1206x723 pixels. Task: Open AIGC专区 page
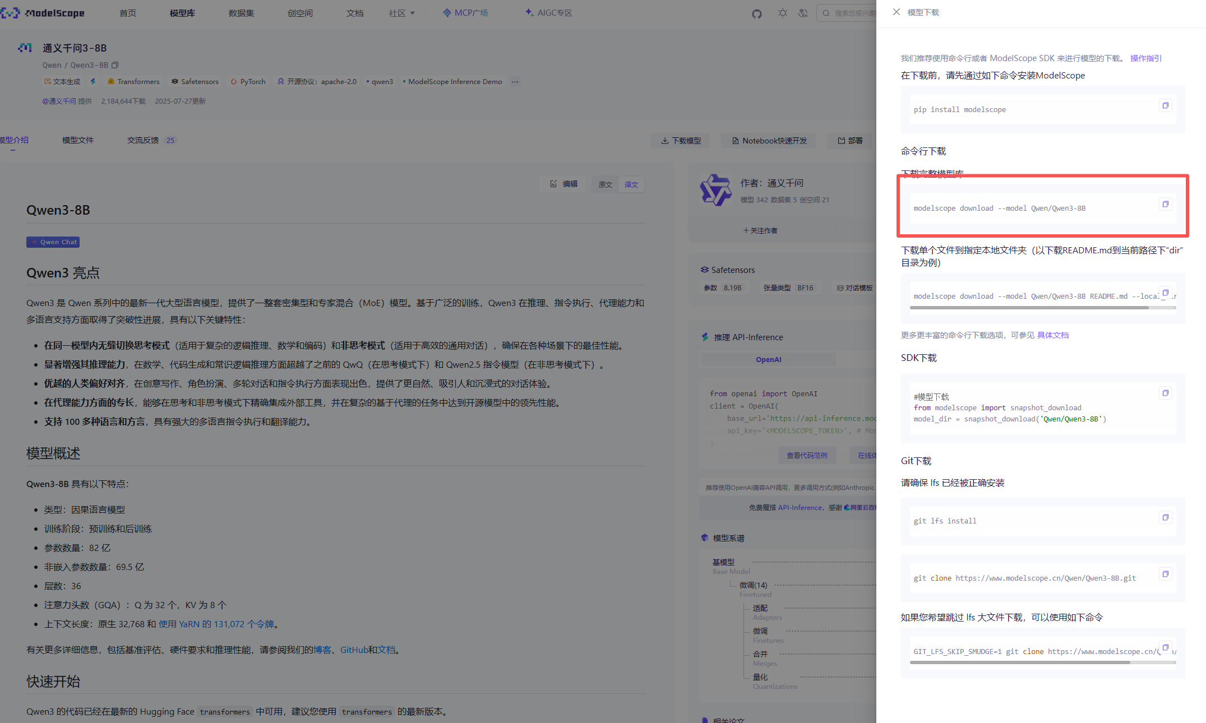549,13
